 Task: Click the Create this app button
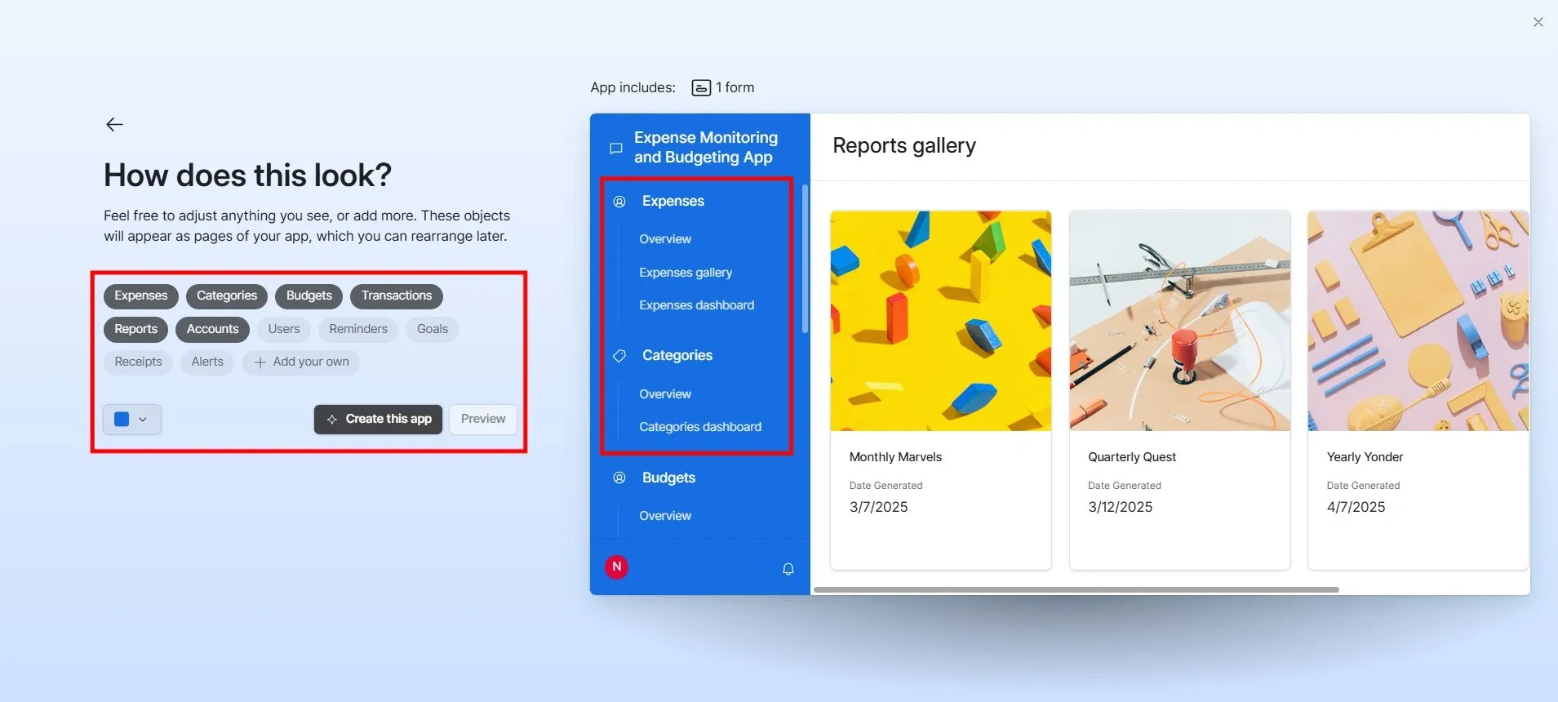click(378, 419)
